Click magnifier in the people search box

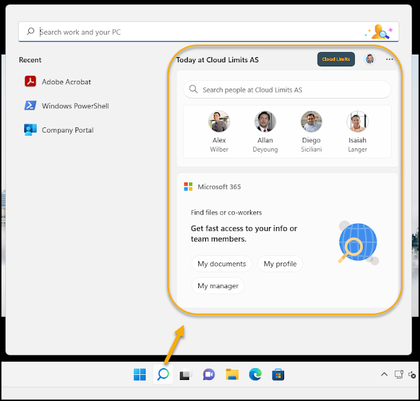pyautogui.click(x=194, y=89)
